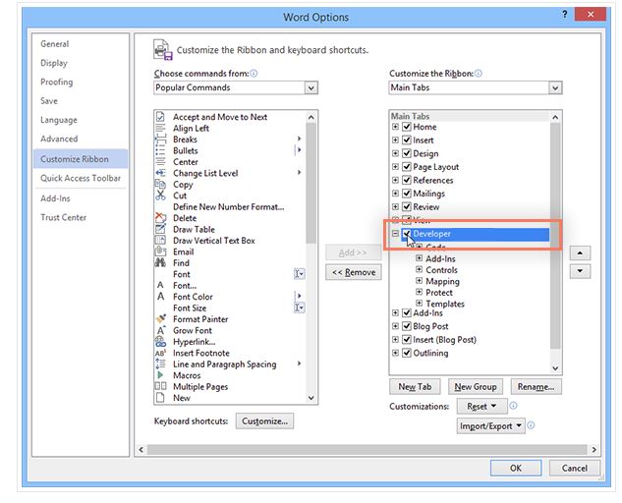This screenshot has height=503, width=622.
Task: Click the Hyperlink command icon
Action: pos(160,341)
